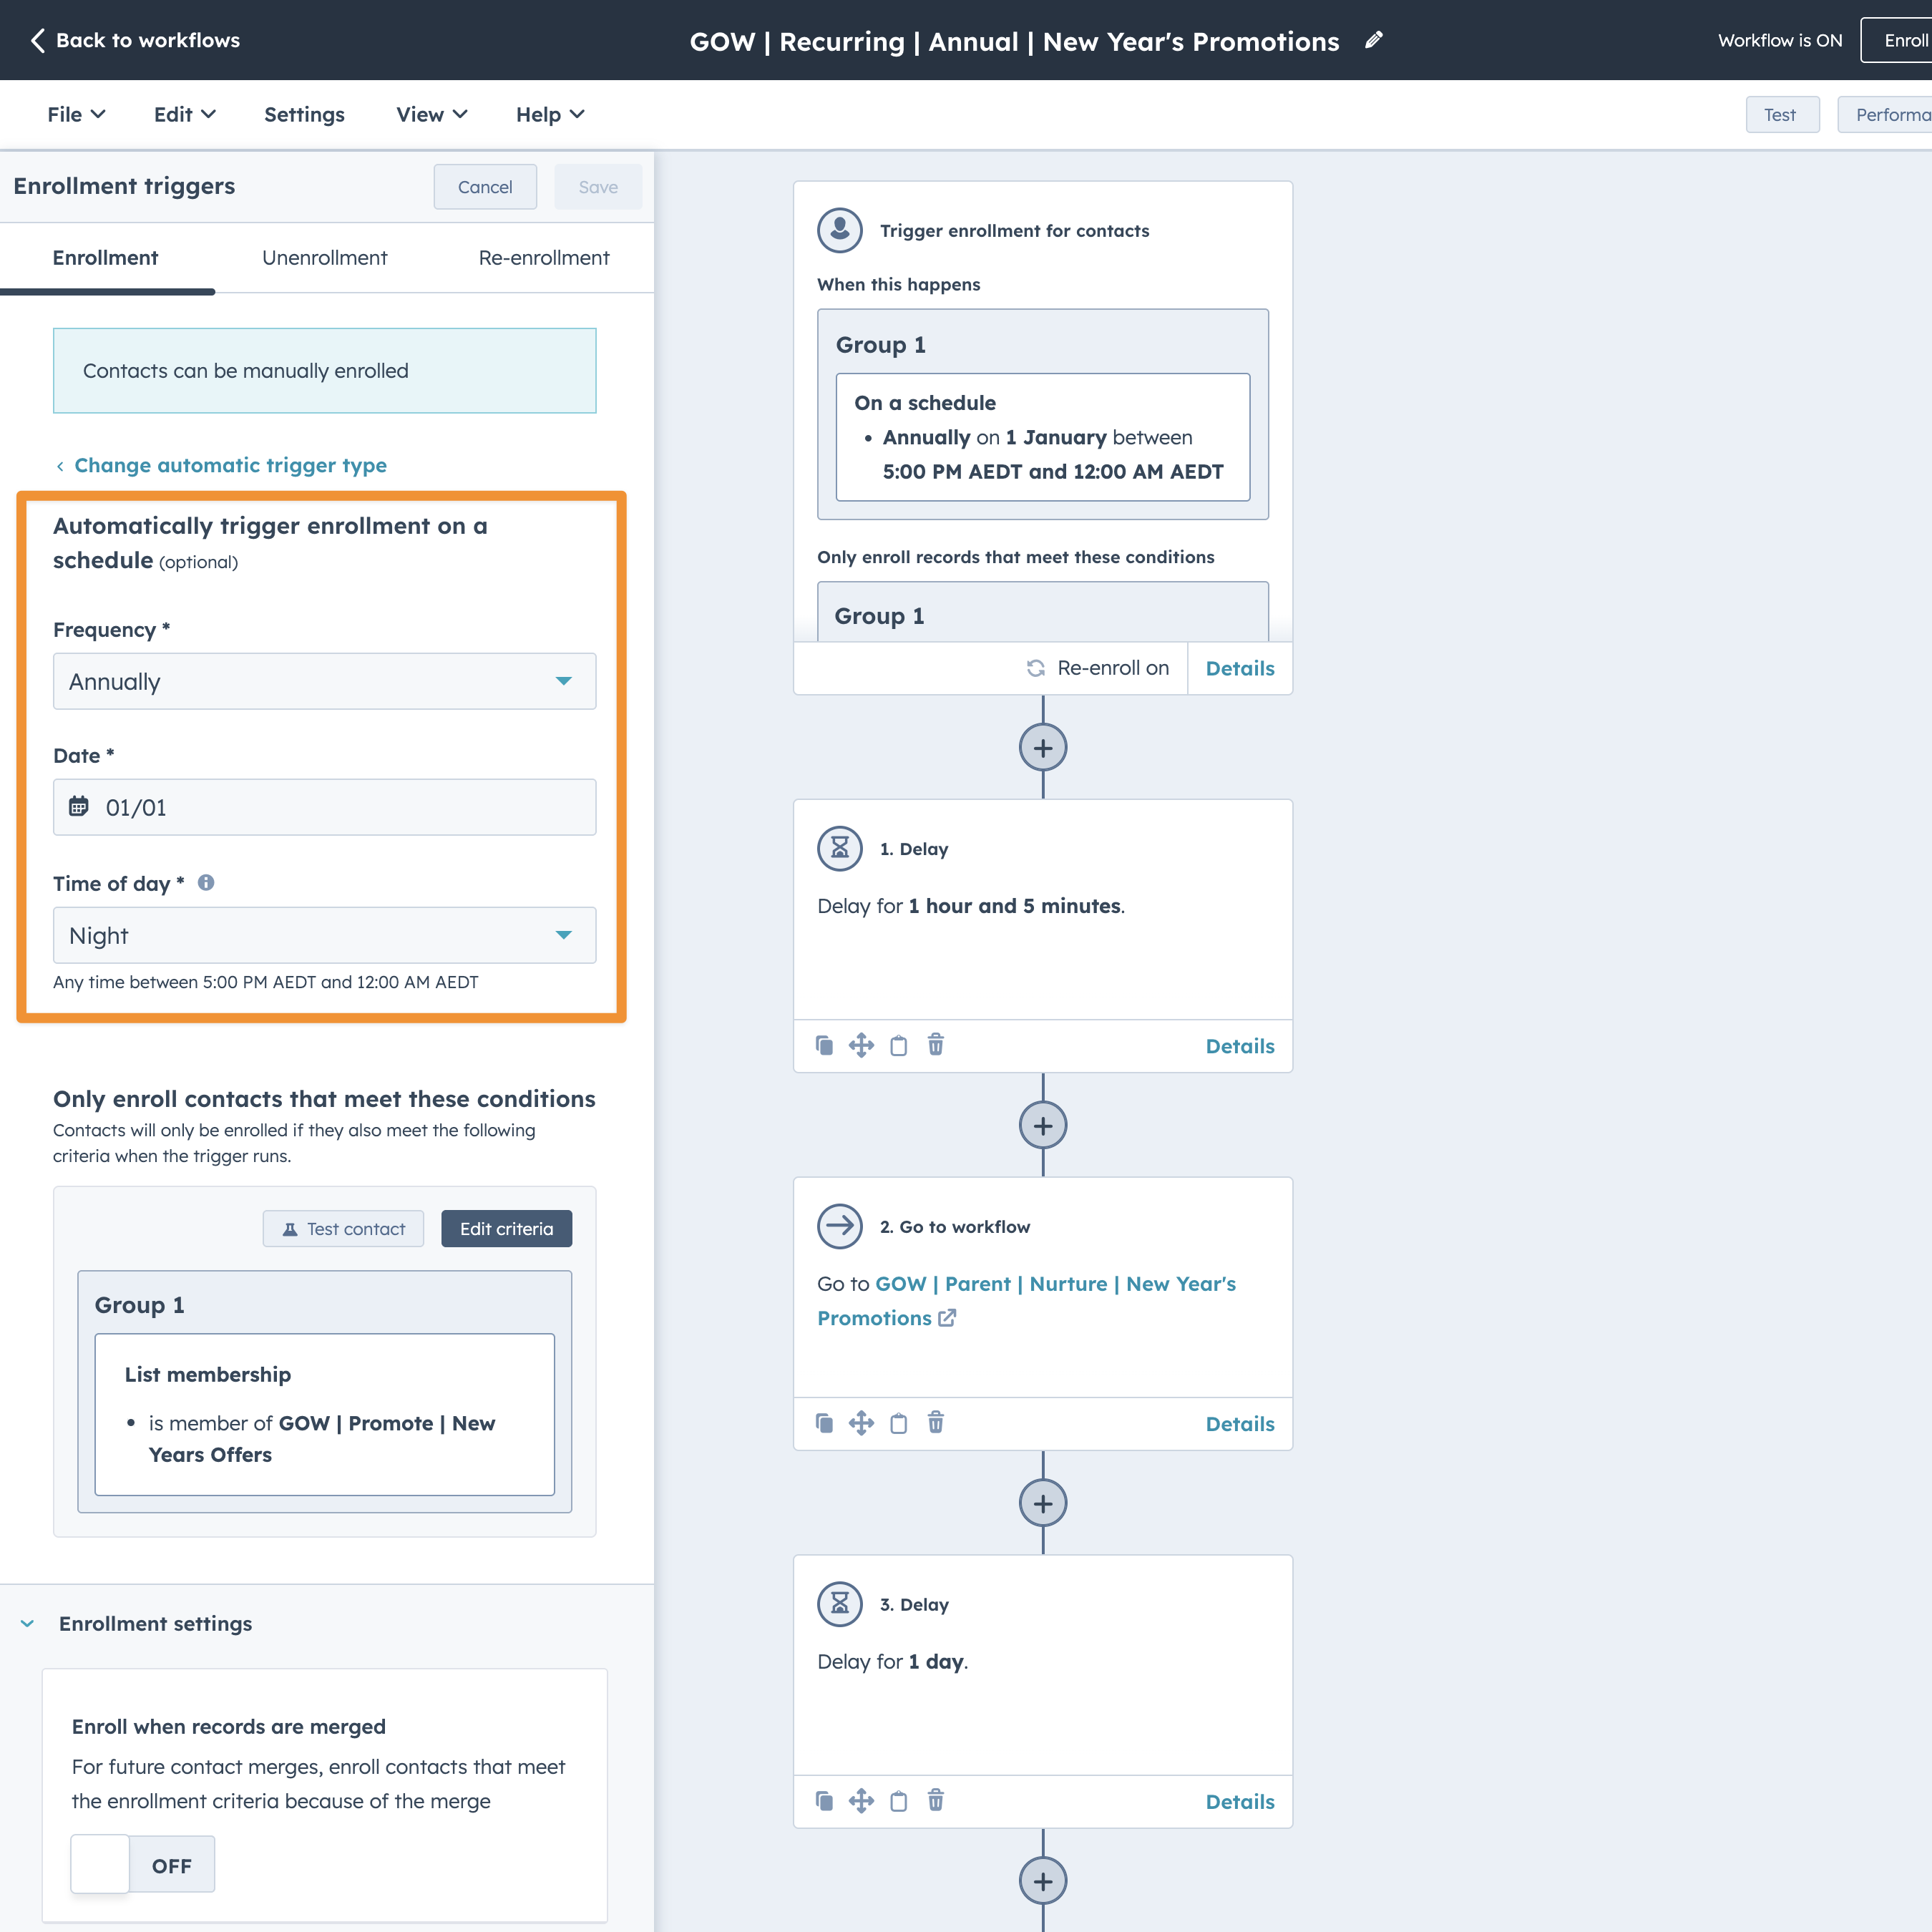Click the move icon on Go to workflow step
The image size is (1932, 1932).
(861, 1423)
